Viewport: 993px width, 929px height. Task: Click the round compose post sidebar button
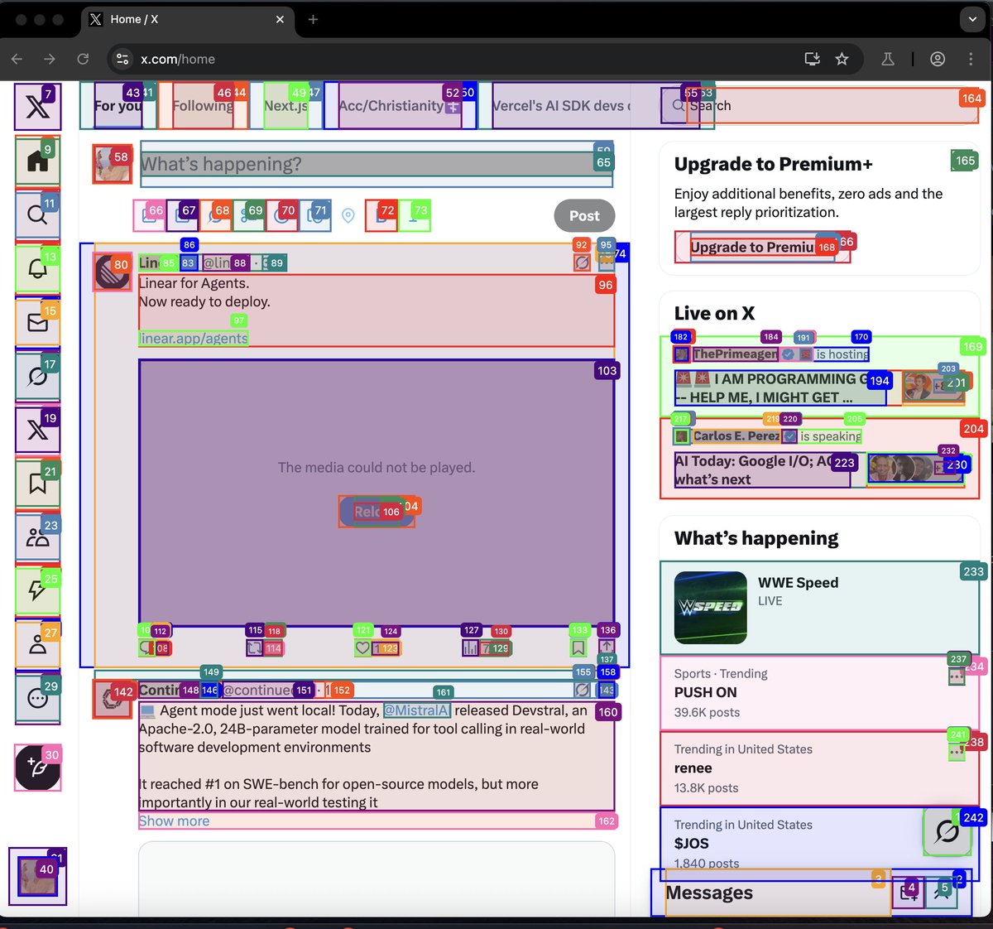pyautogui.click(x=37, y=768)
